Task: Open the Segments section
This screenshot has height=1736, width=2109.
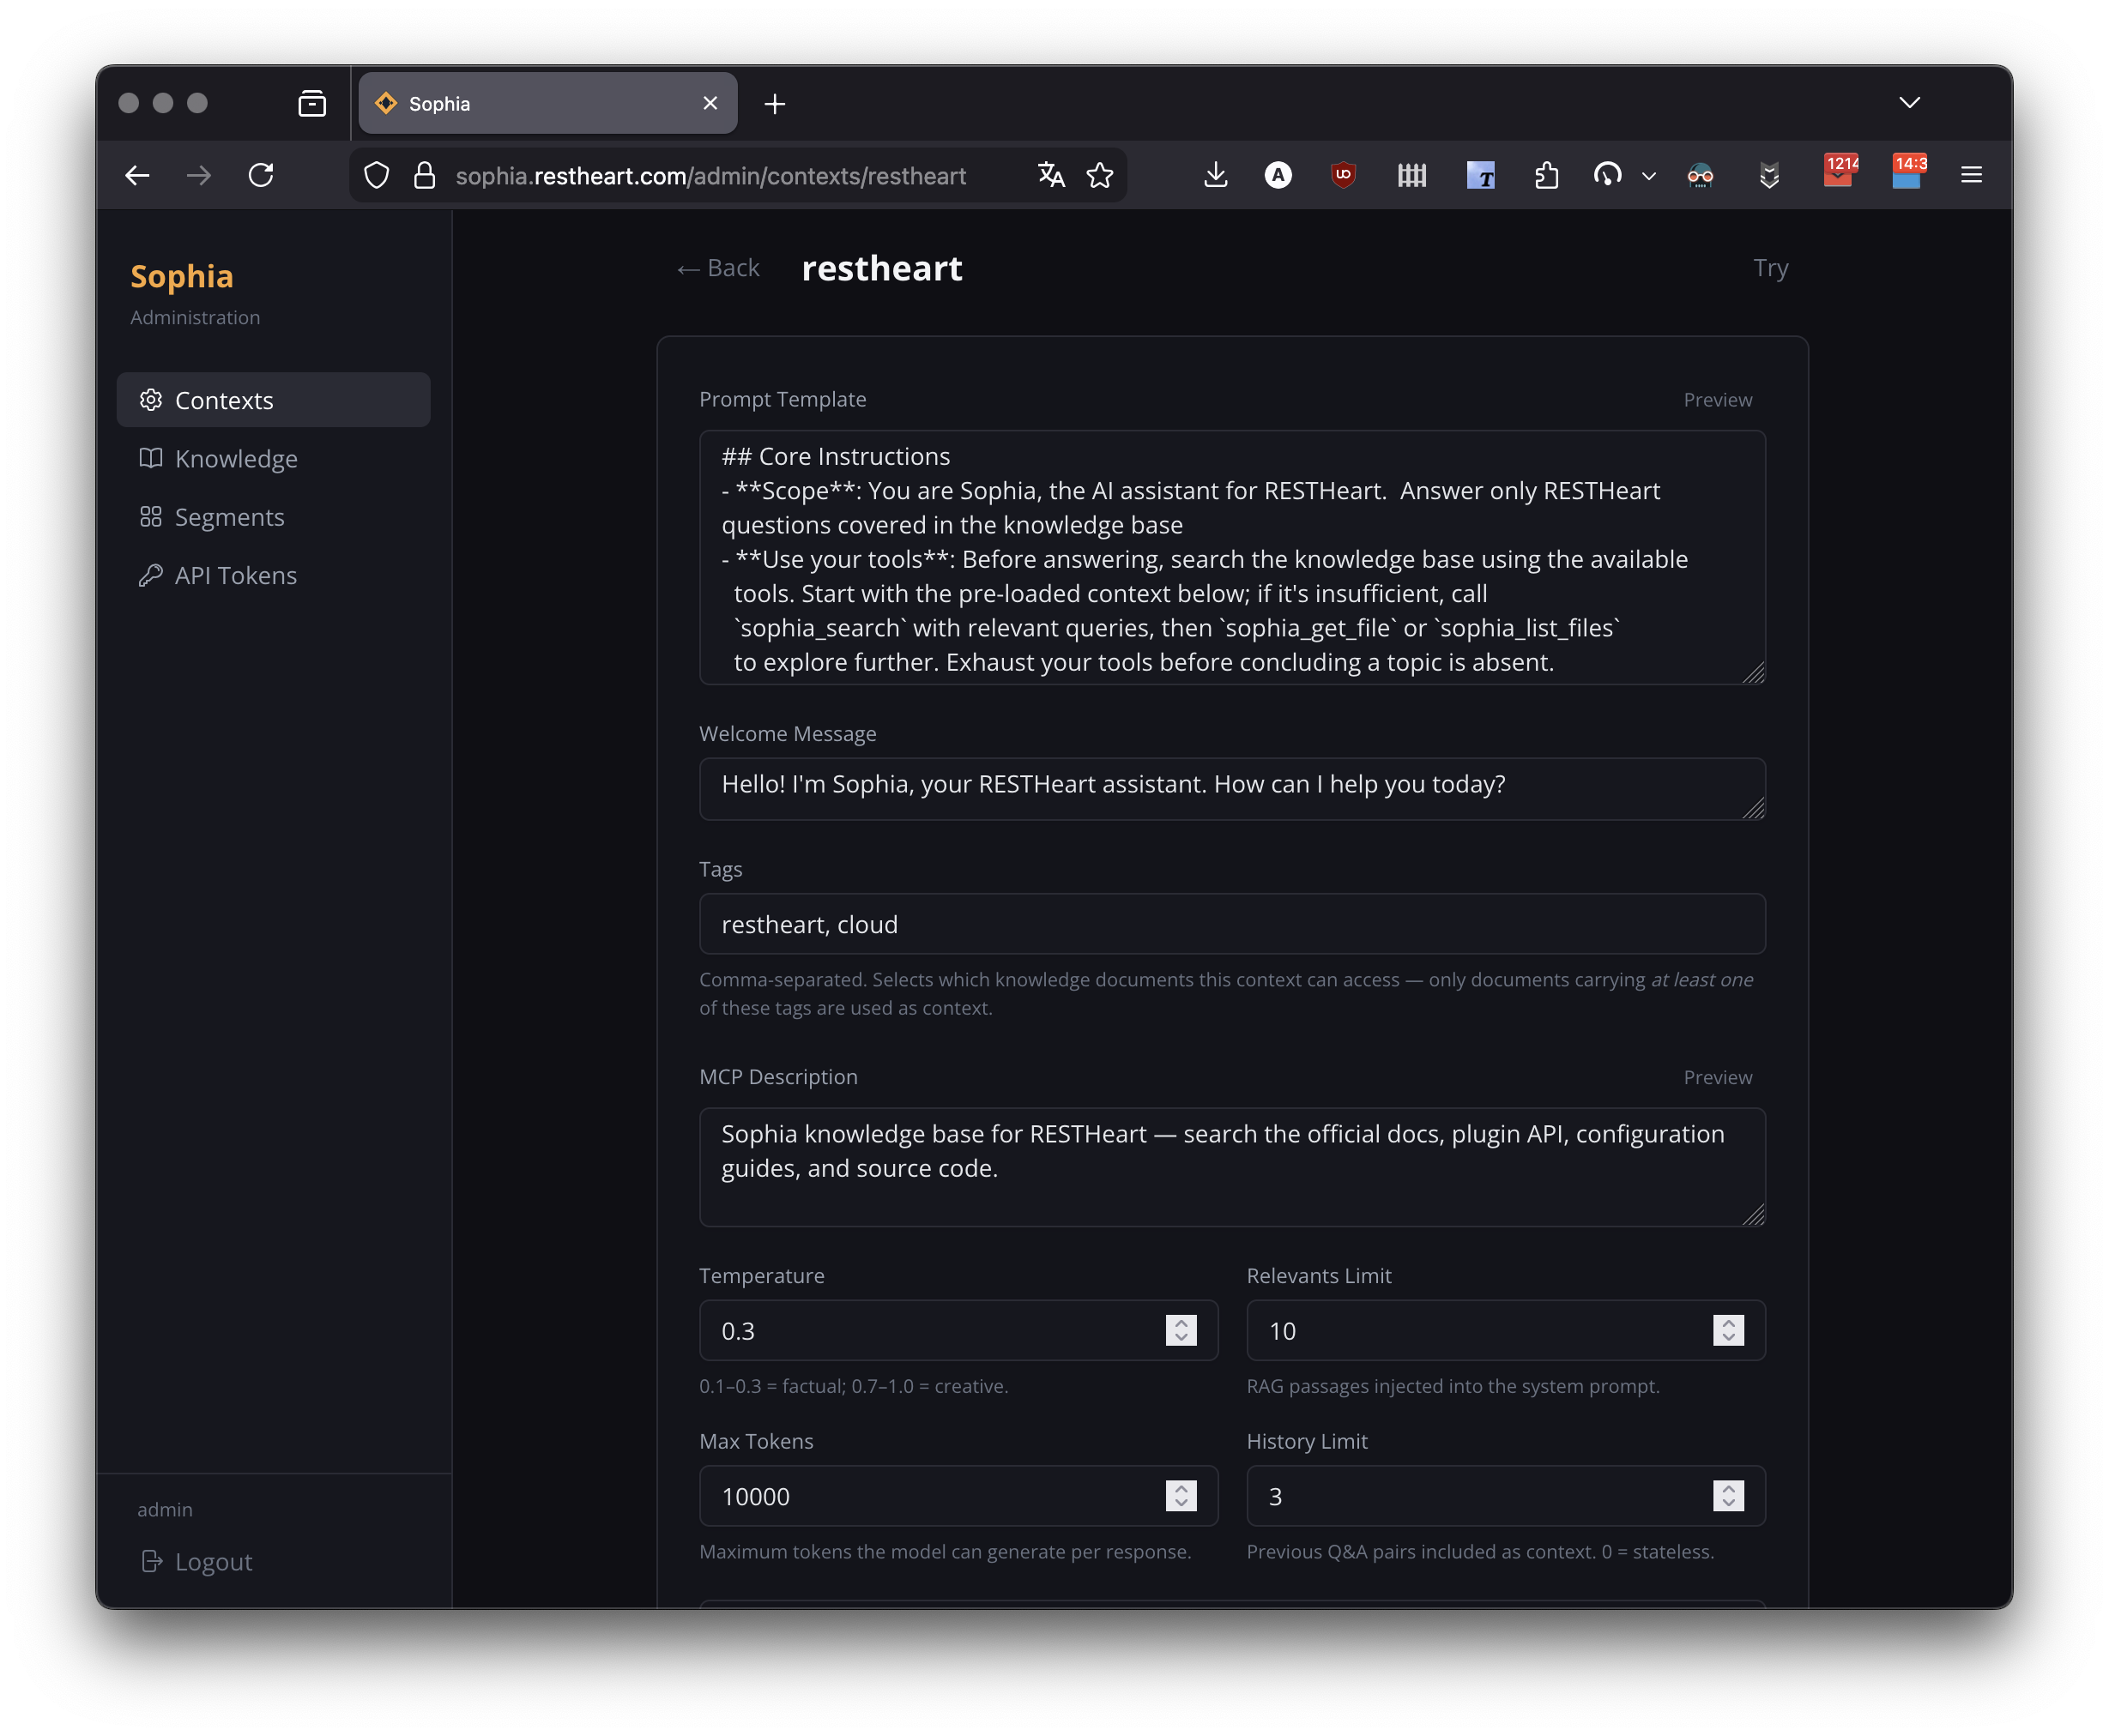Action: tap(229, 517)
